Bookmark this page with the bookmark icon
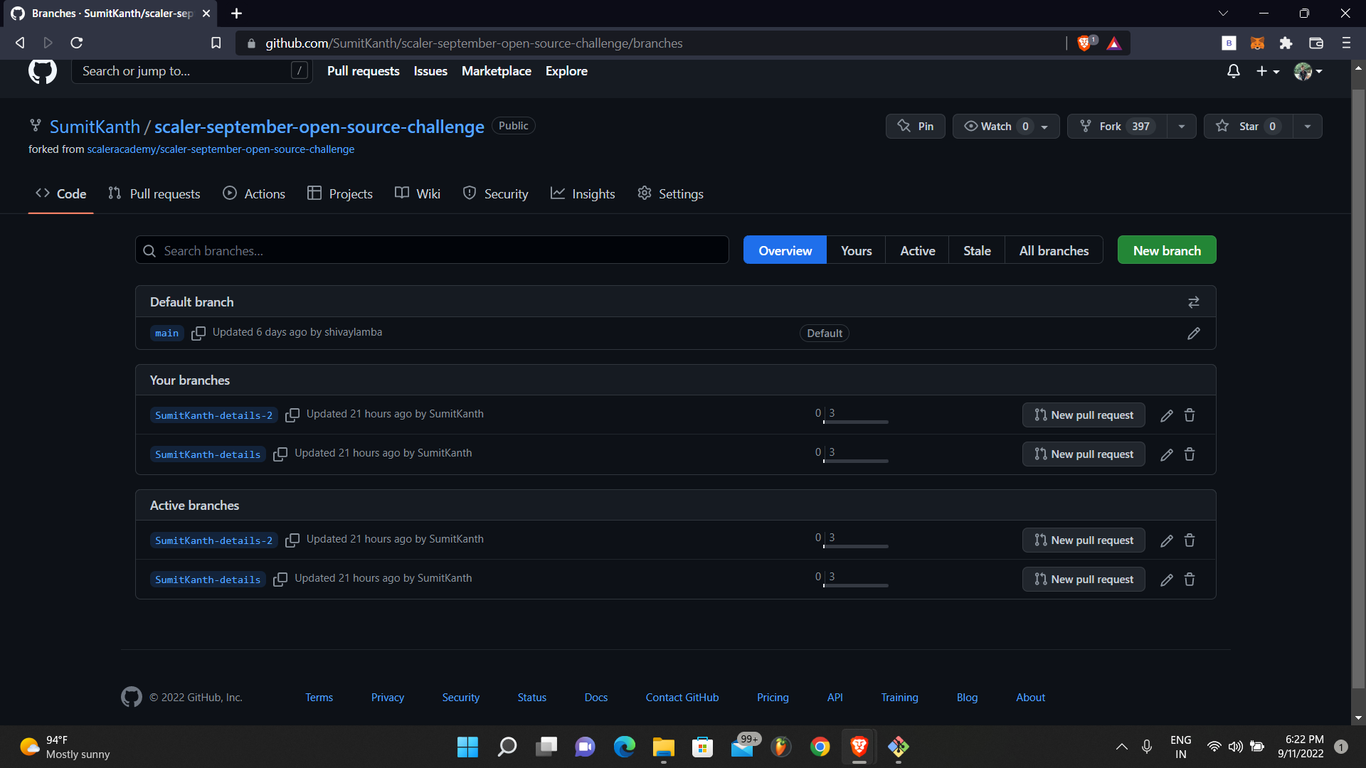The width and height of the screenshot is (1366, 768). [x=216, y=43]
